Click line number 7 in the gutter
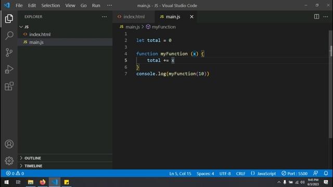The image size is (333, 187). (126, 74)
